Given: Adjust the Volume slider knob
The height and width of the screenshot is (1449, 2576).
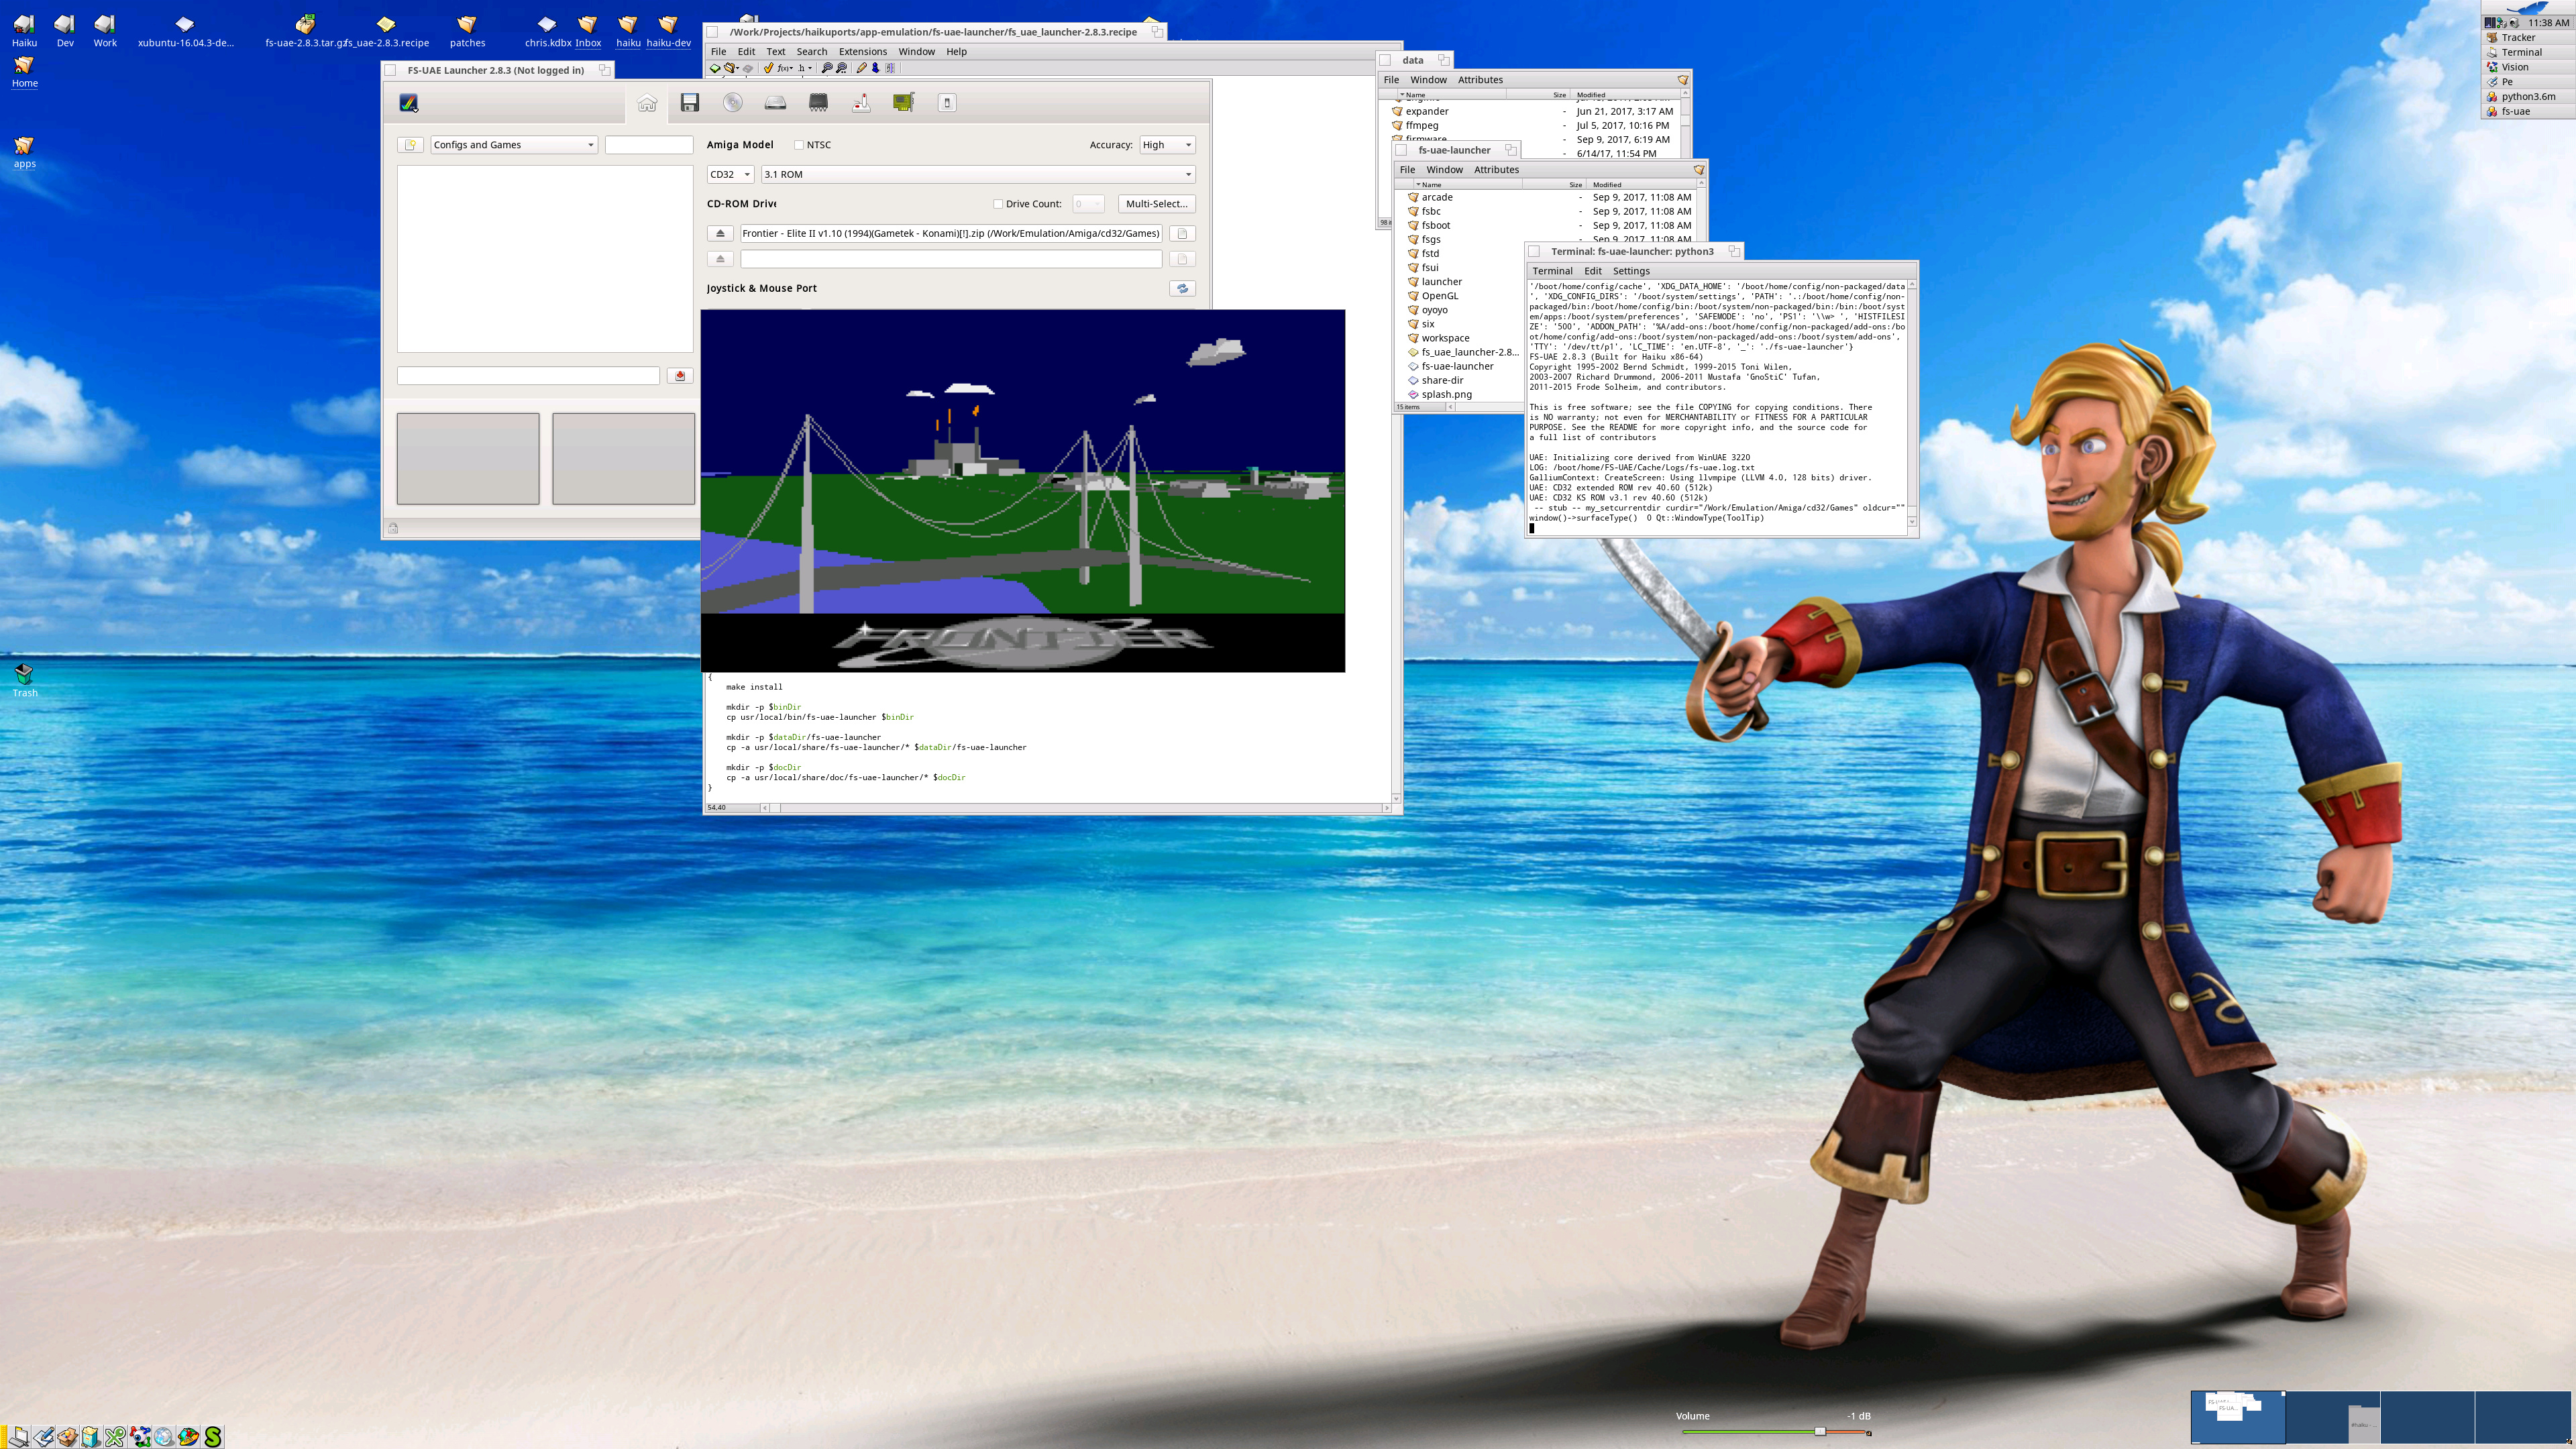Looking at the screenshot, I should (x=1820, y=1432).
